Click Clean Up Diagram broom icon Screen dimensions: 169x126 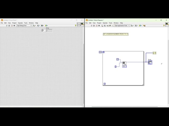click(x=144, y=26)
